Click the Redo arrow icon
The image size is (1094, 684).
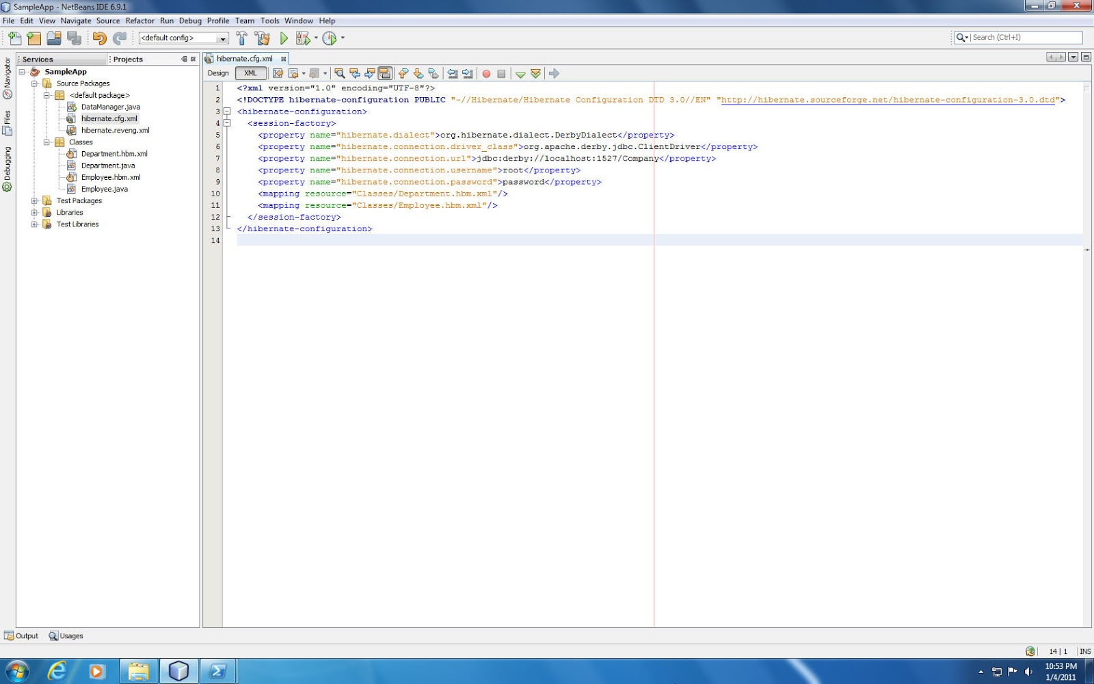click(120, 38)
